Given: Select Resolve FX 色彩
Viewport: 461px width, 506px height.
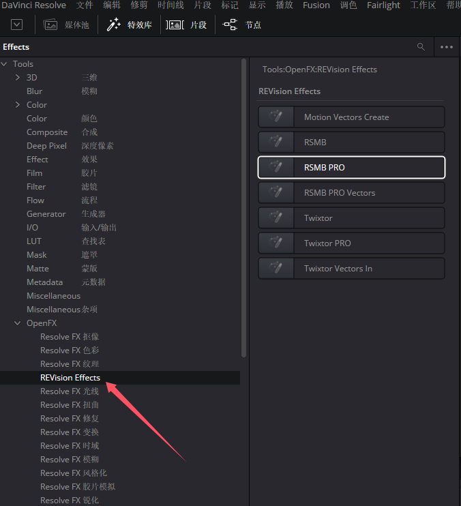Looking at the screenshot, I should tap(70, 351).
